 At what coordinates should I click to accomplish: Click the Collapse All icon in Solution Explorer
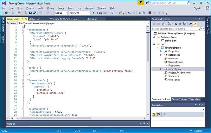(180, 24)
